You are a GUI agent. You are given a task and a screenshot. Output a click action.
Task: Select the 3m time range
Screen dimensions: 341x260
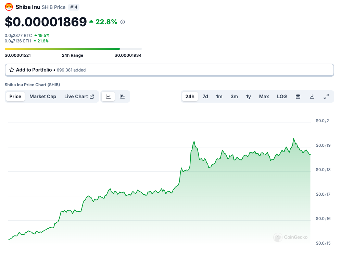pos(234,96)
